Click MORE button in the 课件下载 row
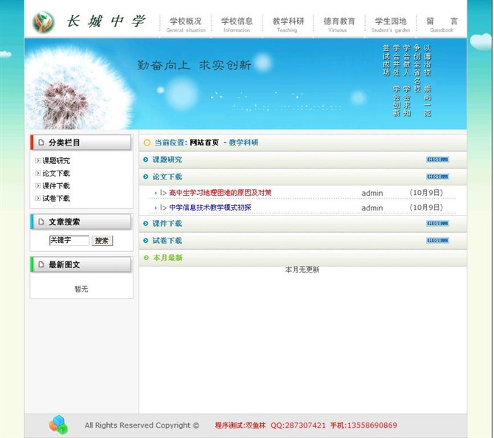494x438 pixels. pos(437,223)
